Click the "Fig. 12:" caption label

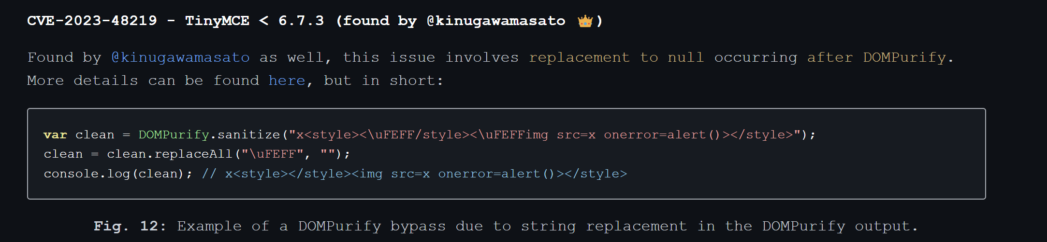coord(130,226)
